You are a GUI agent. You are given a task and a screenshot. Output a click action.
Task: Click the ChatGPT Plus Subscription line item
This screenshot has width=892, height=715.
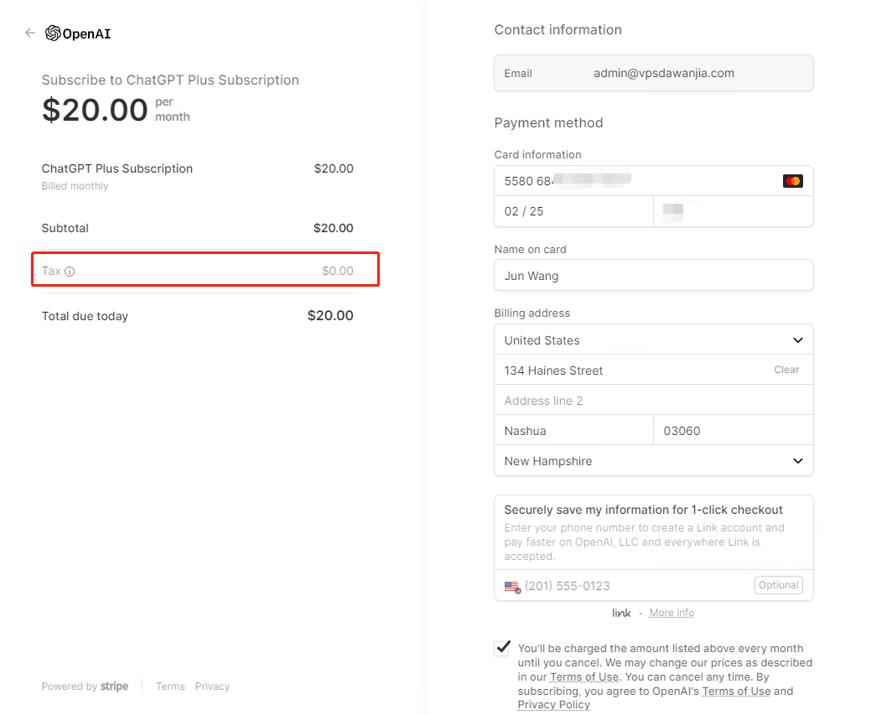coord(117,168)
